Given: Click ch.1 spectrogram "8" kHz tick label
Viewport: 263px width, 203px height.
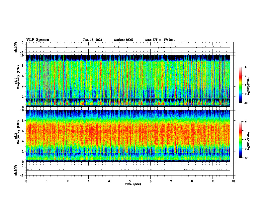Looking at the screenshot, I should [x=23, y=66].
